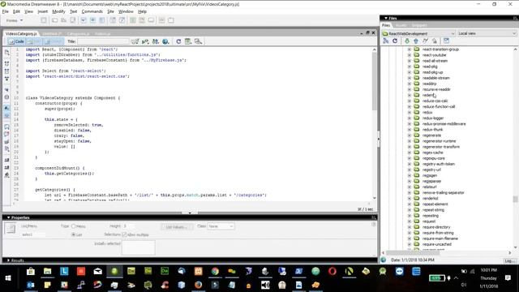Click Expand to show local and remote sites icon
Image resolution: width=519 pixels, height=292 pixels.
[446, 41]
